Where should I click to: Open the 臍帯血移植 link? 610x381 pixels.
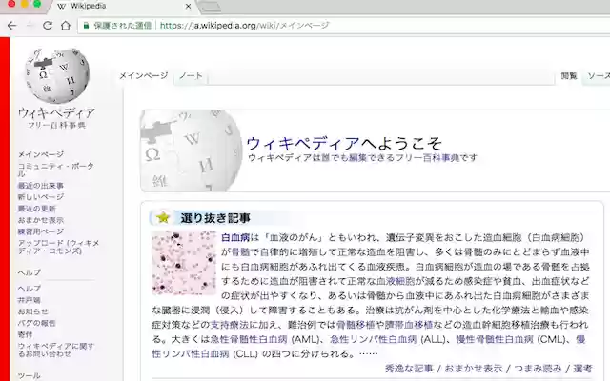(409, 325)
